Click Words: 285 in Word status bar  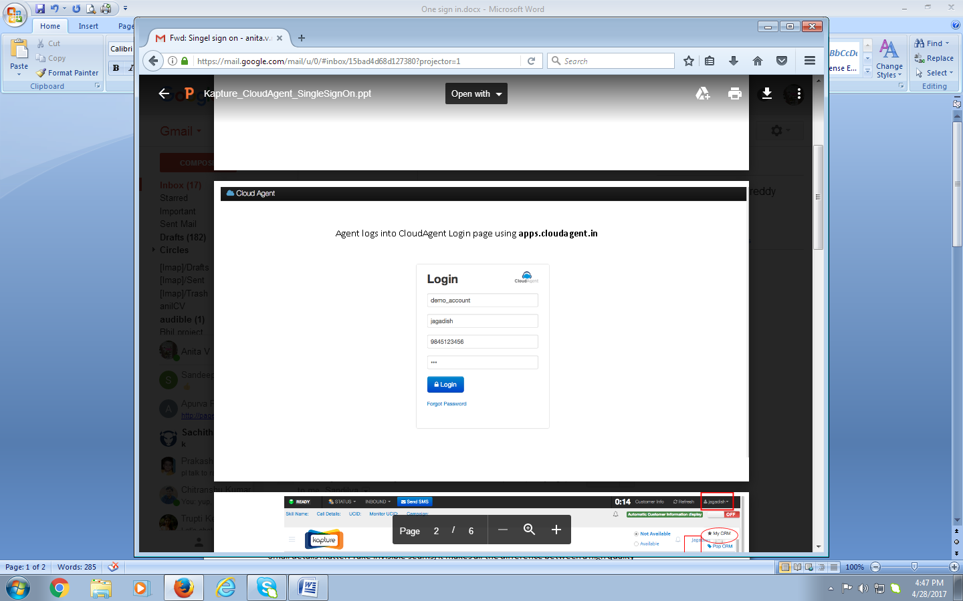click(77, 567)
